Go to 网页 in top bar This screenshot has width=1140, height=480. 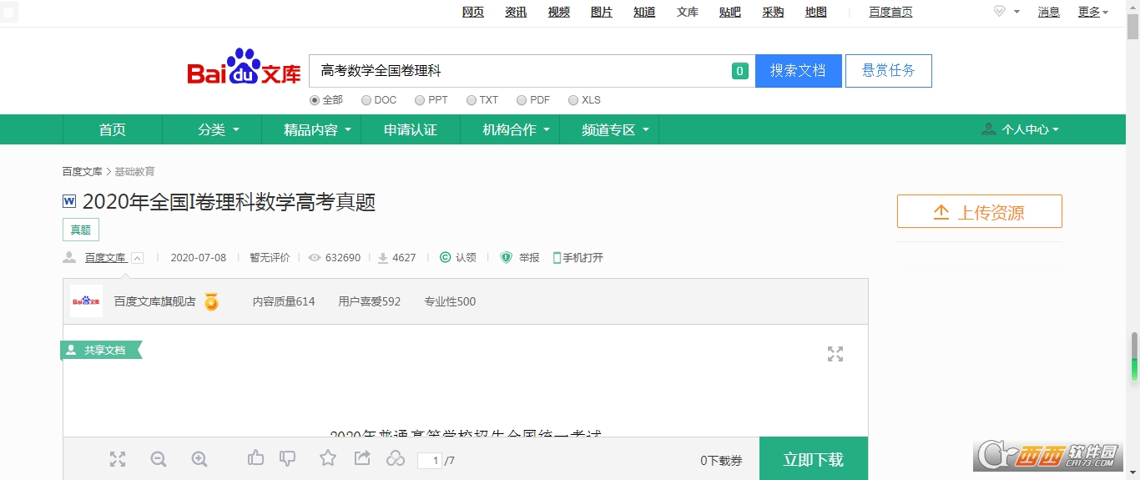473,12
